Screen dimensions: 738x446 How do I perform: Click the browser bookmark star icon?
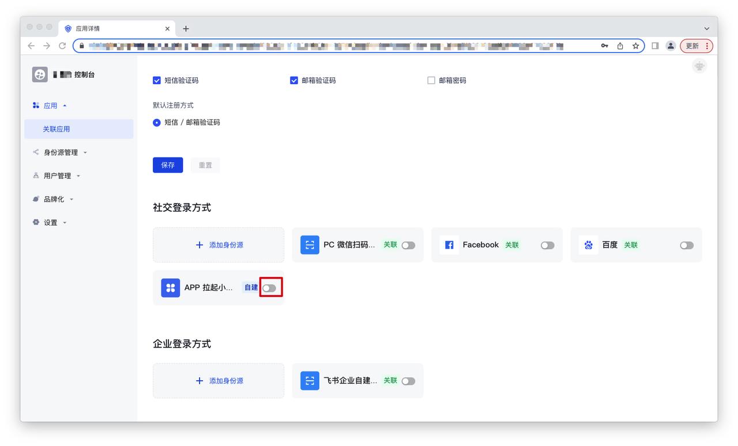point(635,46)
